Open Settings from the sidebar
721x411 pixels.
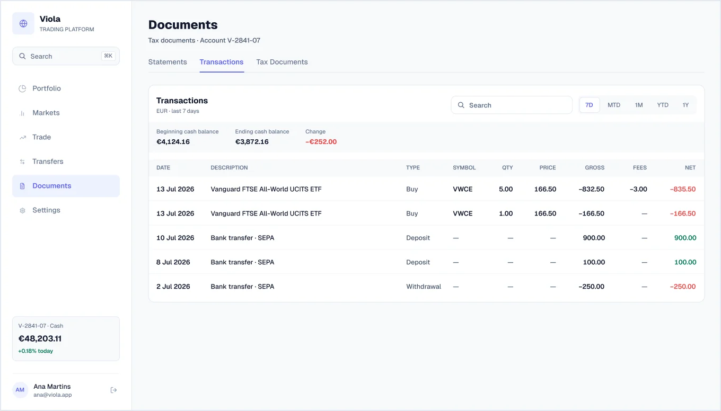pos(66,210)
